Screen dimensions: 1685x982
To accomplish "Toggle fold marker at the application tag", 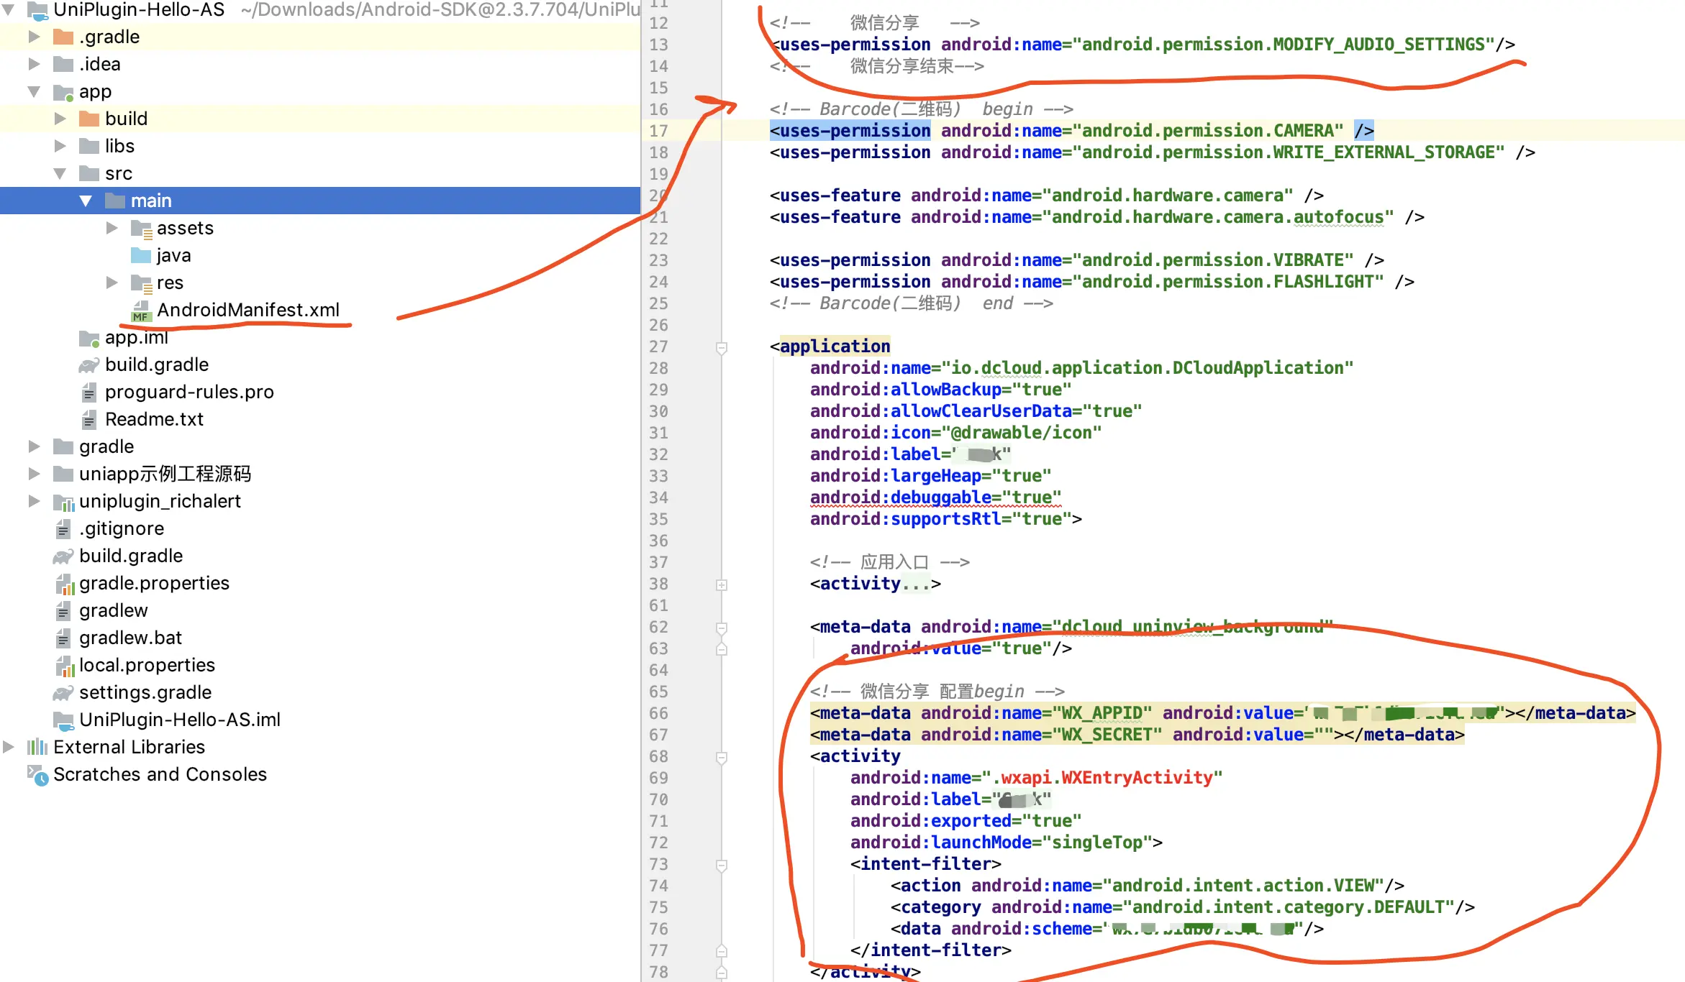I will tap(722, 347).
